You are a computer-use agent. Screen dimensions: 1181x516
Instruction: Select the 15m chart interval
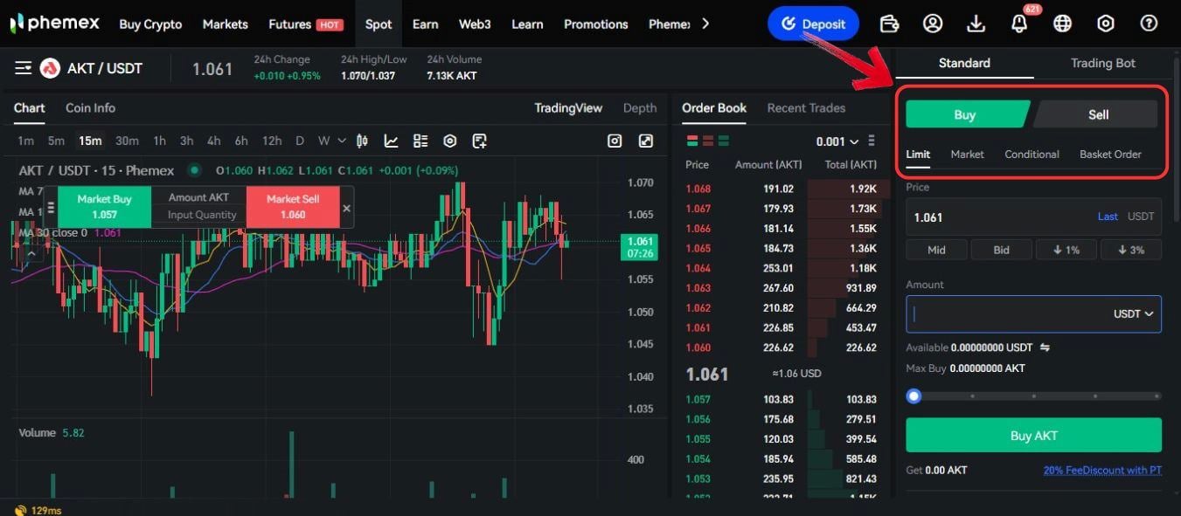coord(90,141)
